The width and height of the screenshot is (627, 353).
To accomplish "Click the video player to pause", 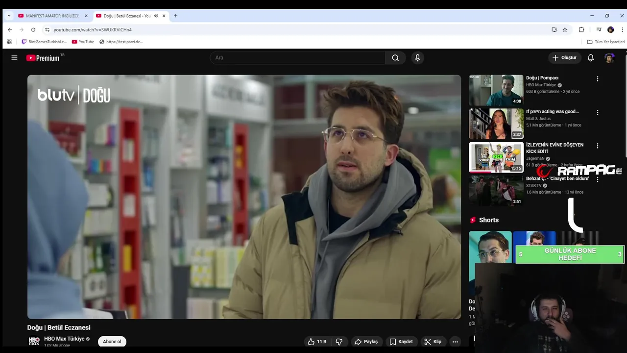I will click(244, 197).
